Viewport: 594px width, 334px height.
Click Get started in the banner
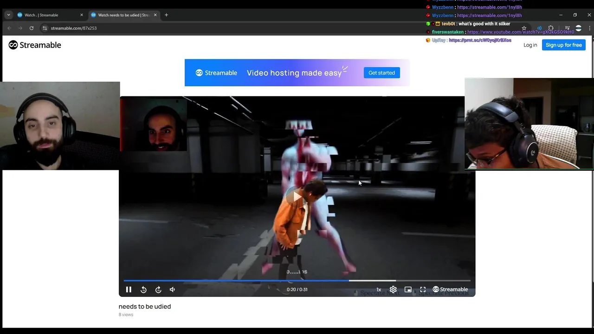pyautogui.click(x=381, y=73)
